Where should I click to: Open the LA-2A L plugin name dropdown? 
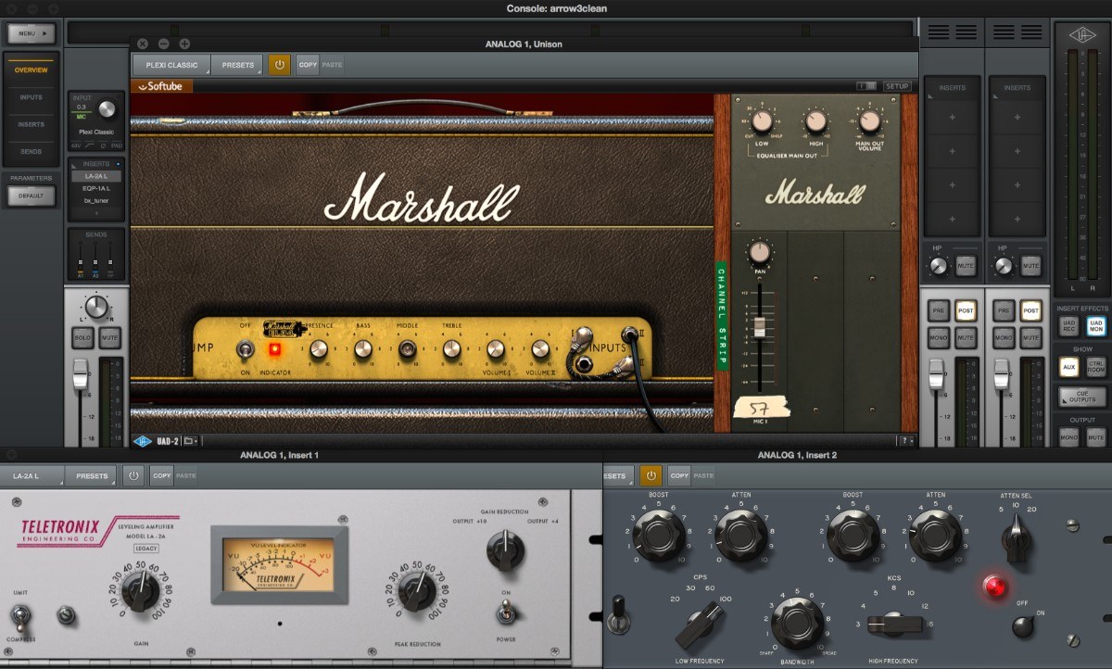click(32, 475)
